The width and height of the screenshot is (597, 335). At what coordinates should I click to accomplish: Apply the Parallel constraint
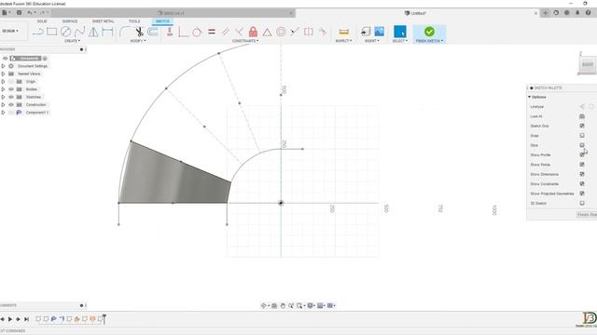pyautogui.click(x=226, y=32)
